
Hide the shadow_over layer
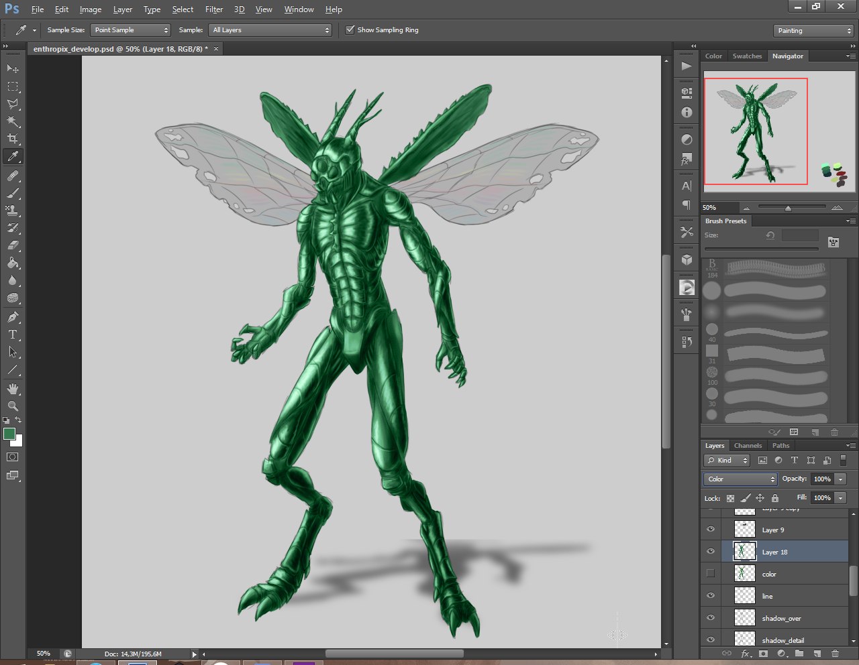pos(711,618)
